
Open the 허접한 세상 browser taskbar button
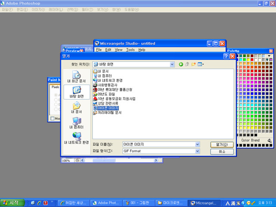click(74, 203)
